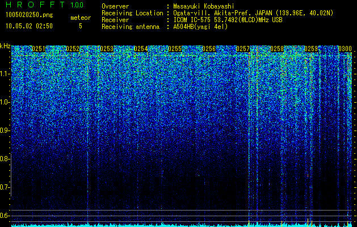Click the cyan signal level strip at bottom
Screen dimensions: 357x227
pos(182,225)
